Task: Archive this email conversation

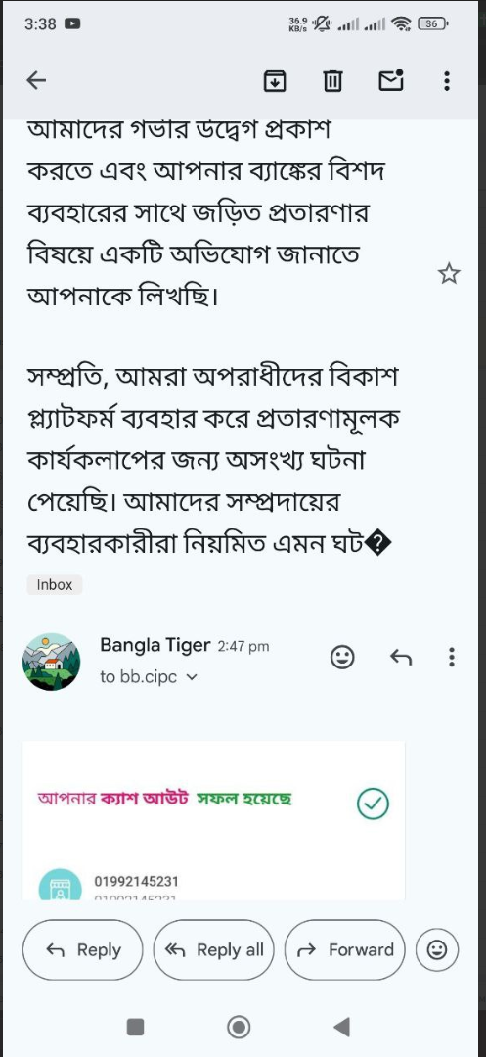Action: pyautogui.click(x=274, y=81)
